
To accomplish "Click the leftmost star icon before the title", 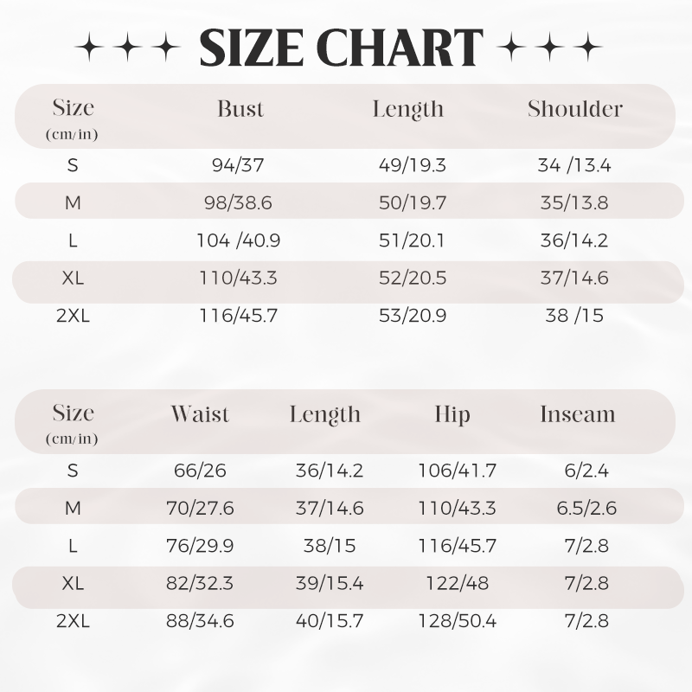I will pyautogui.click(x=89, y=47).
